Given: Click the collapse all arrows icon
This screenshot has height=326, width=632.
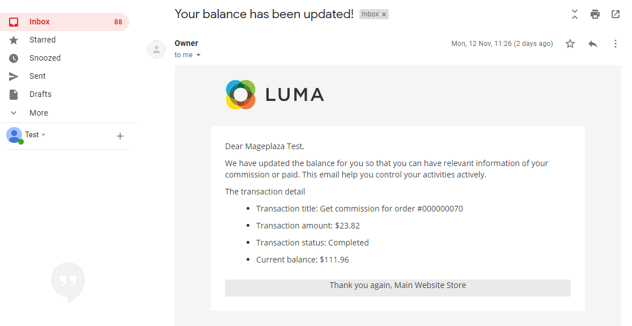Looking at the screenshot, I should [575, 14].
